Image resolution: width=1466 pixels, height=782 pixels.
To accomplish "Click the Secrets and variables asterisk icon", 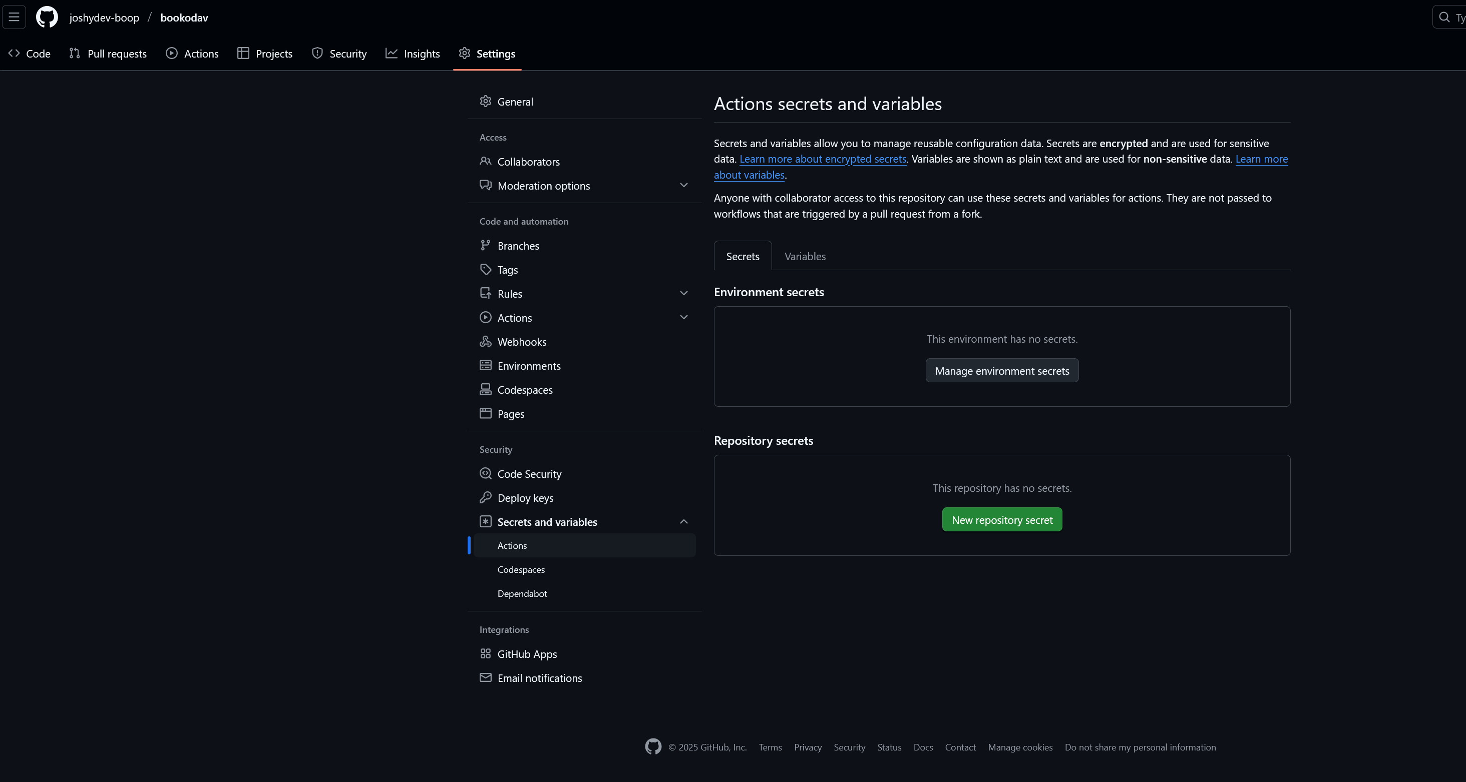I will 485,521.
